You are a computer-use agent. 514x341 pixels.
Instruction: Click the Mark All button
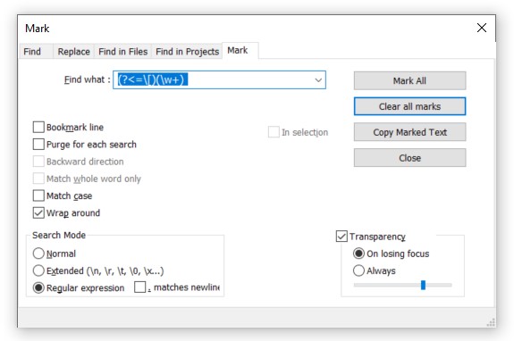(409, 80)
